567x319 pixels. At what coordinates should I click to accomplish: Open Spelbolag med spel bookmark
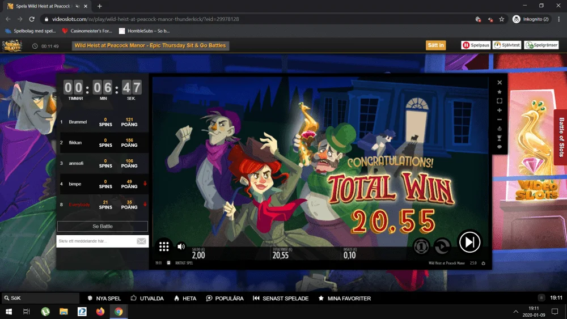click(x=31, y=31)
